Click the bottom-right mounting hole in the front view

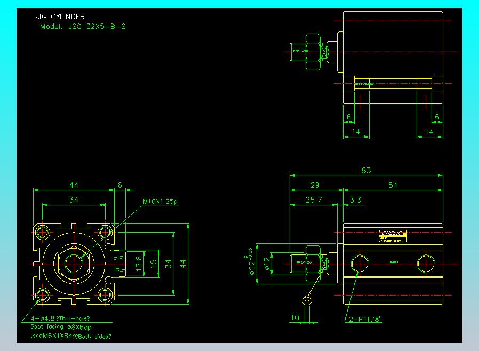[x=105, y=294]
